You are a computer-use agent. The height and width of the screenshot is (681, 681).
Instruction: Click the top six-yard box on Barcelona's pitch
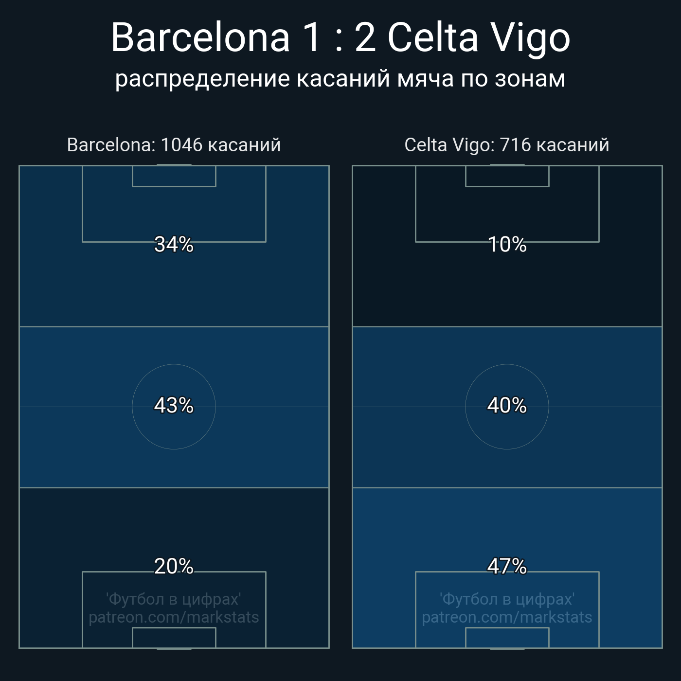click(x=174, y=176)
